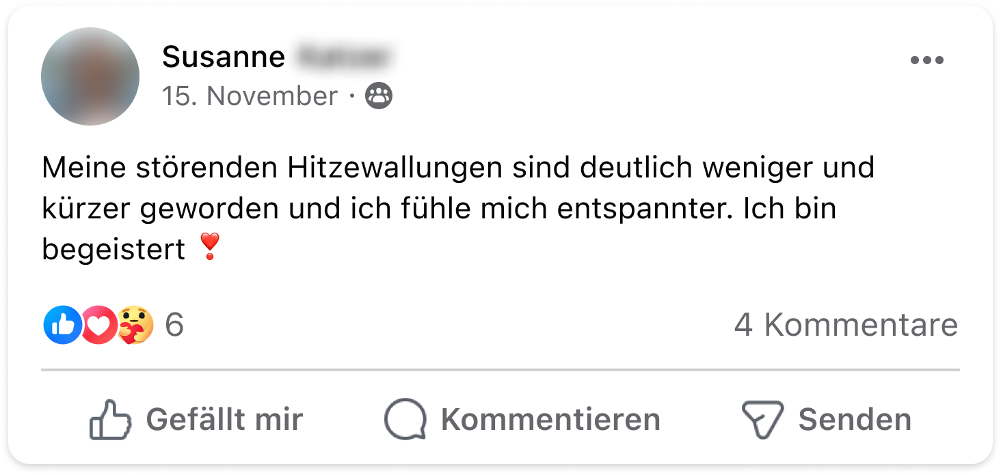Click the thumbs-up outline icon

[x=110, y=419]
